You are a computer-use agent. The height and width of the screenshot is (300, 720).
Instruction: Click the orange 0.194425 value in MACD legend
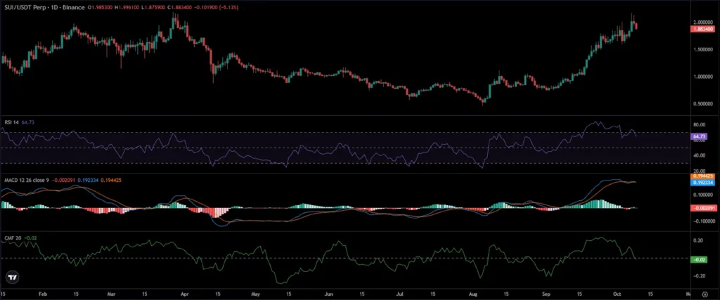tap(110, 180)
